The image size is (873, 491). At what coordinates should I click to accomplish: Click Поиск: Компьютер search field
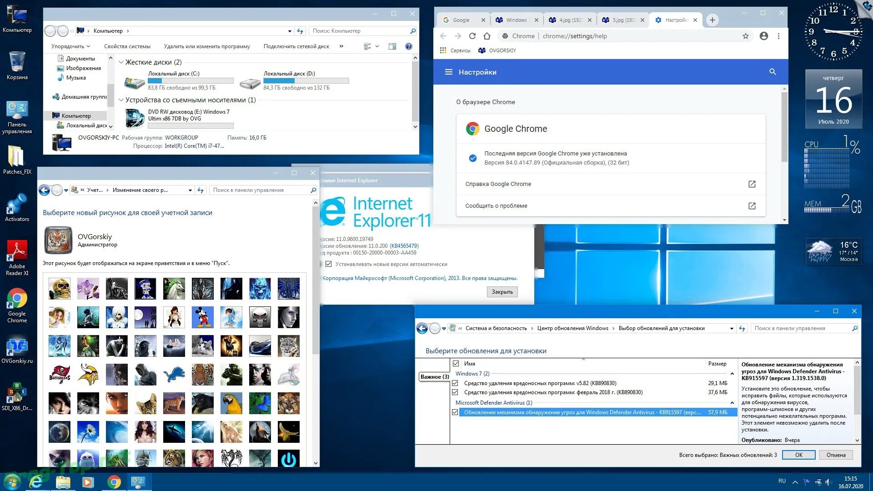pyautogui.click(x=363, y=31)
